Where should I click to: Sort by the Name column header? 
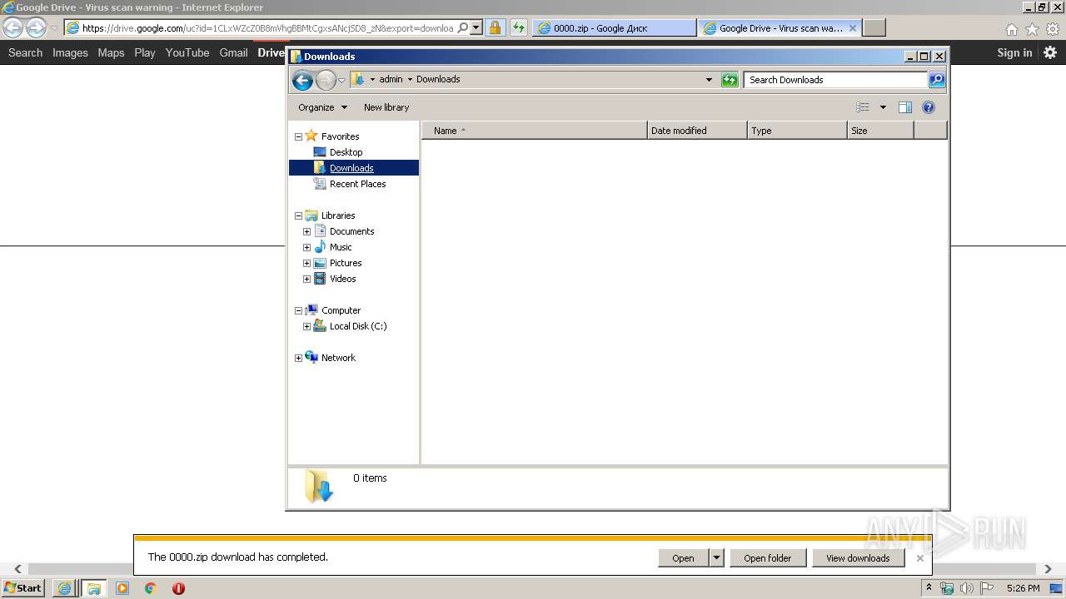[x=534, y=131]
